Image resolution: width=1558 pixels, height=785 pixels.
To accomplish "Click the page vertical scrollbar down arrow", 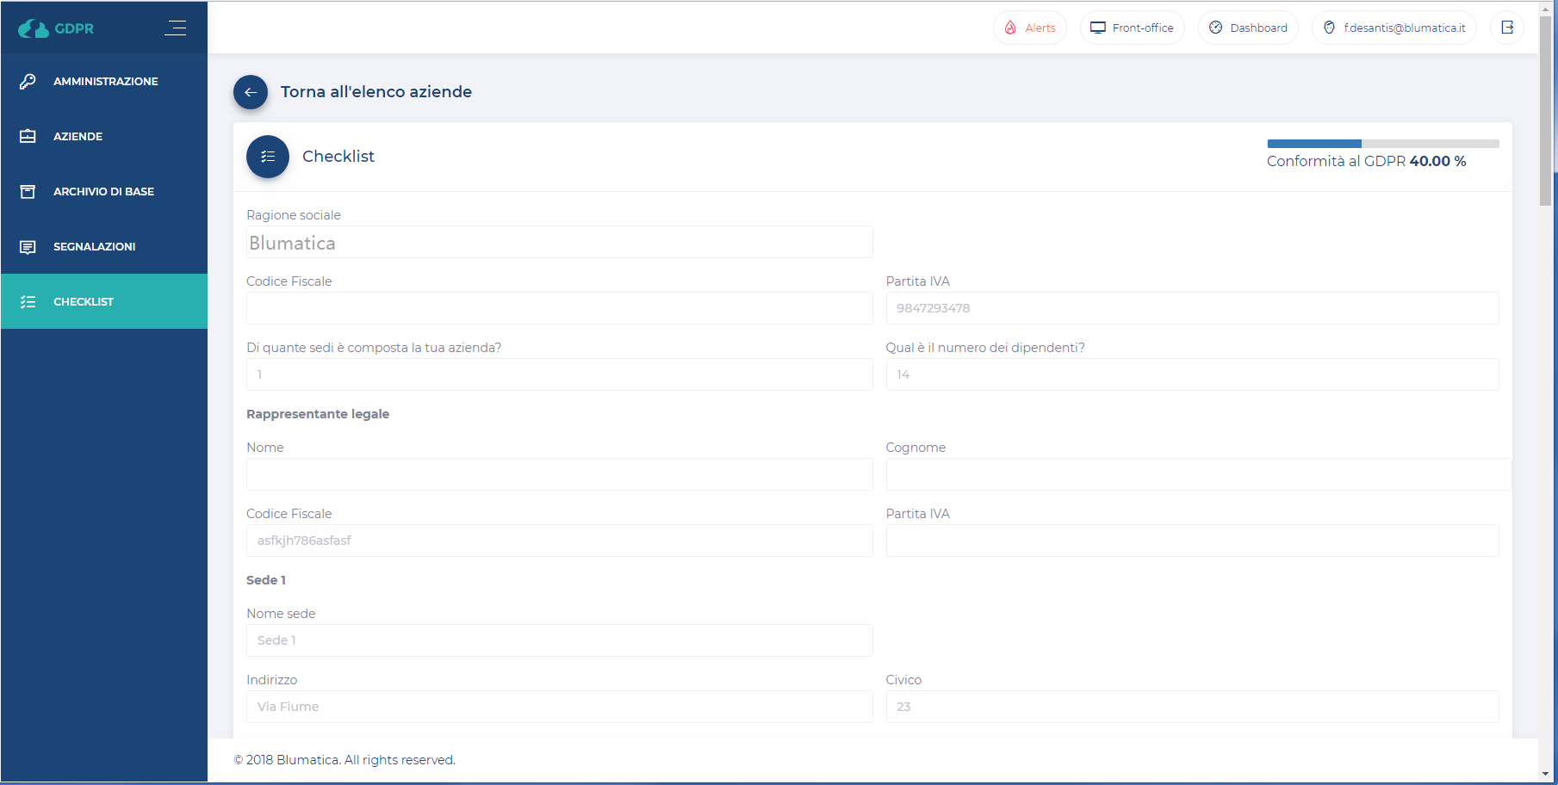I will coord(1546,774).
